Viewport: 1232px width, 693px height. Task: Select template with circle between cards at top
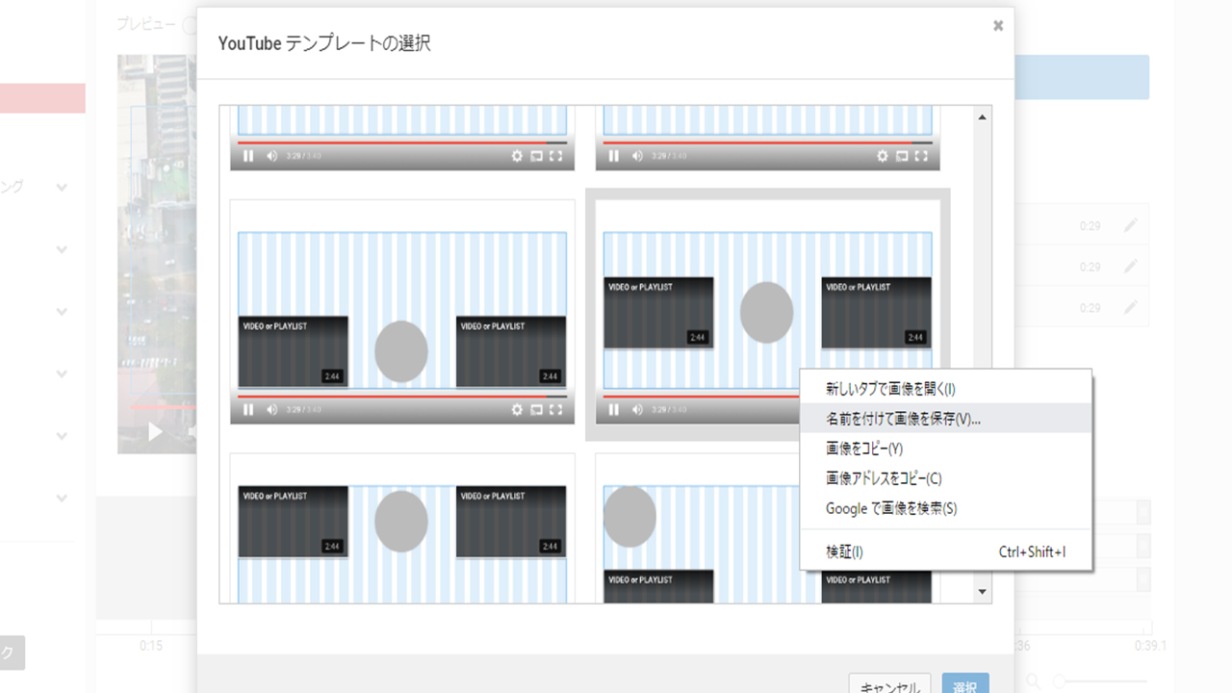(x=402, y=528)
